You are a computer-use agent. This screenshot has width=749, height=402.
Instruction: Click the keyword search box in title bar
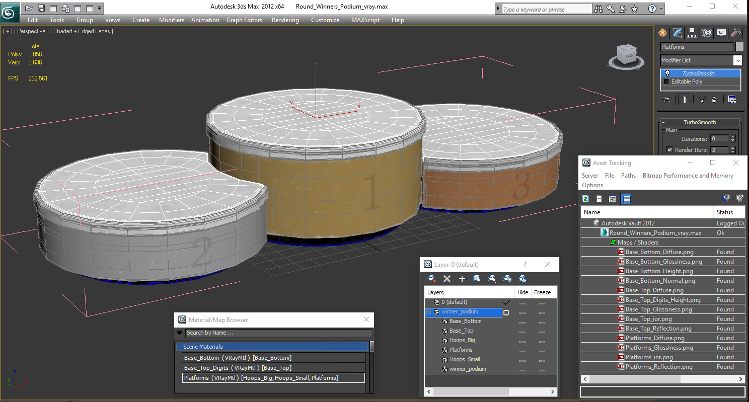coord(547,9)
